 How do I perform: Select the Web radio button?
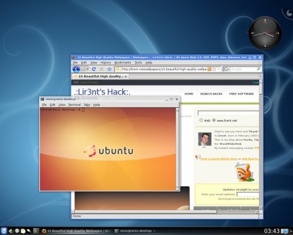coord(201,120)
